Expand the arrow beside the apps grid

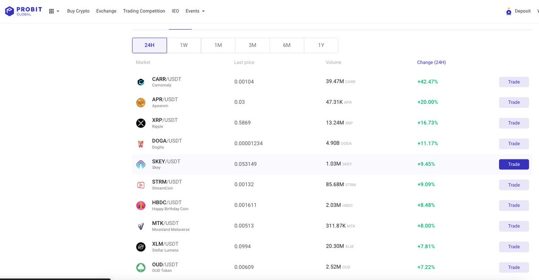58,12
